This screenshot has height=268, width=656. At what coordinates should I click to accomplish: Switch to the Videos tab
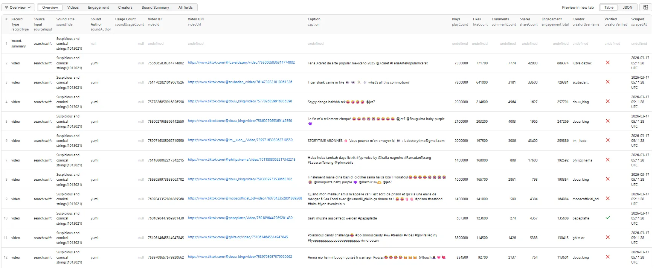pyautogui.click(x=73, y=8)
